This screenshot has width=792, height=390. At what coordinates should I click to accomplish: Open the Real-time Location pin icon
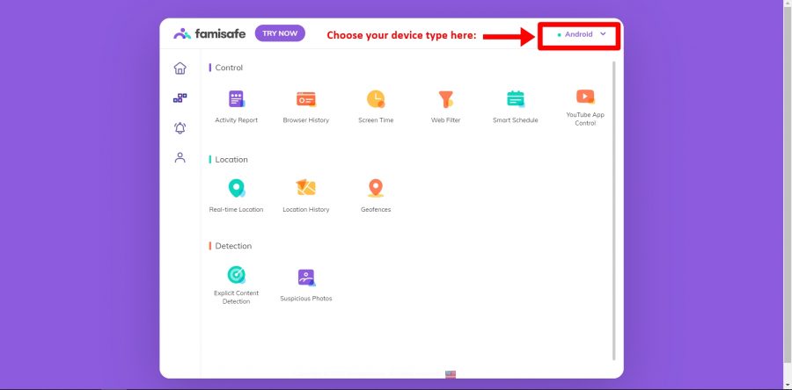coord(237,188)
